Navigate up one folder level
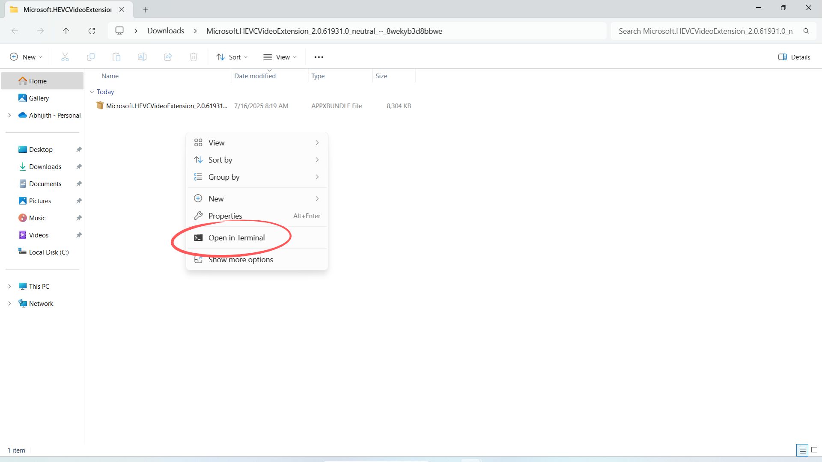This screenshot has height=462, width=822. point(66,31)
